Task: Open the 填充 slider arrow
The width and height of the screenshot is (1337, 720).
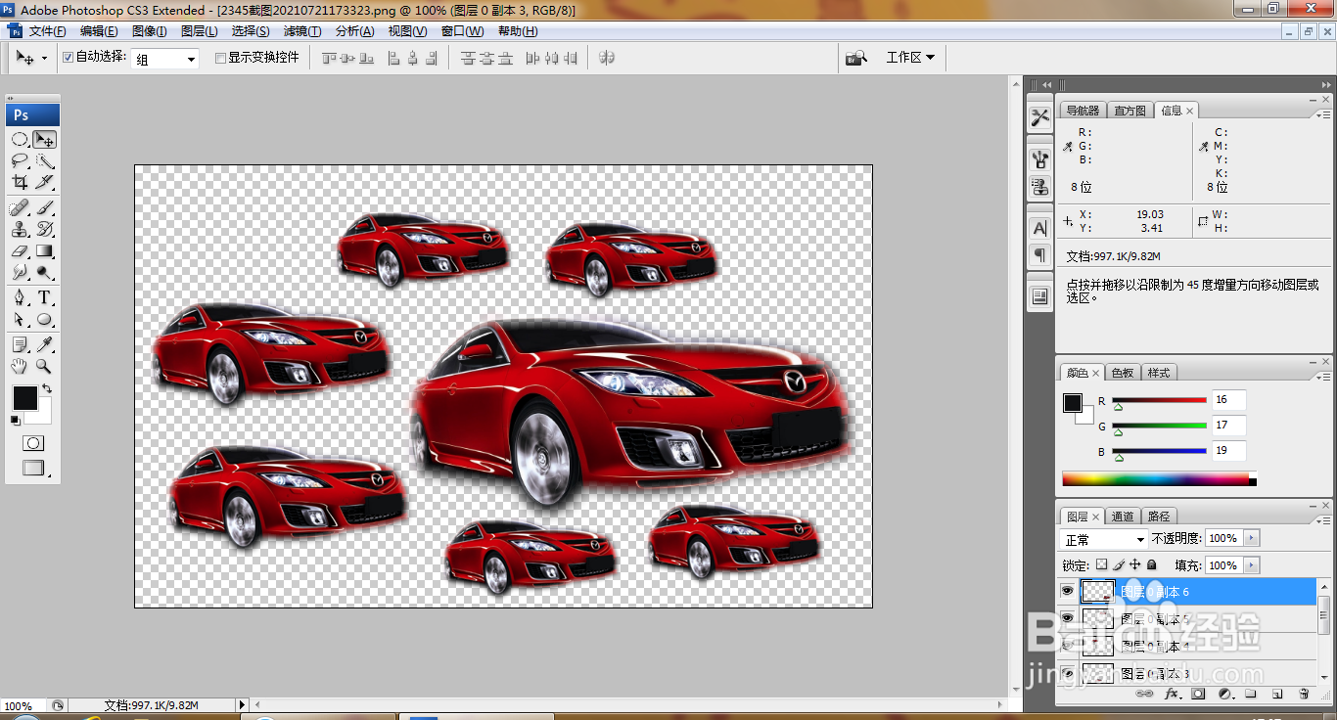Action: click(1252, 565)
